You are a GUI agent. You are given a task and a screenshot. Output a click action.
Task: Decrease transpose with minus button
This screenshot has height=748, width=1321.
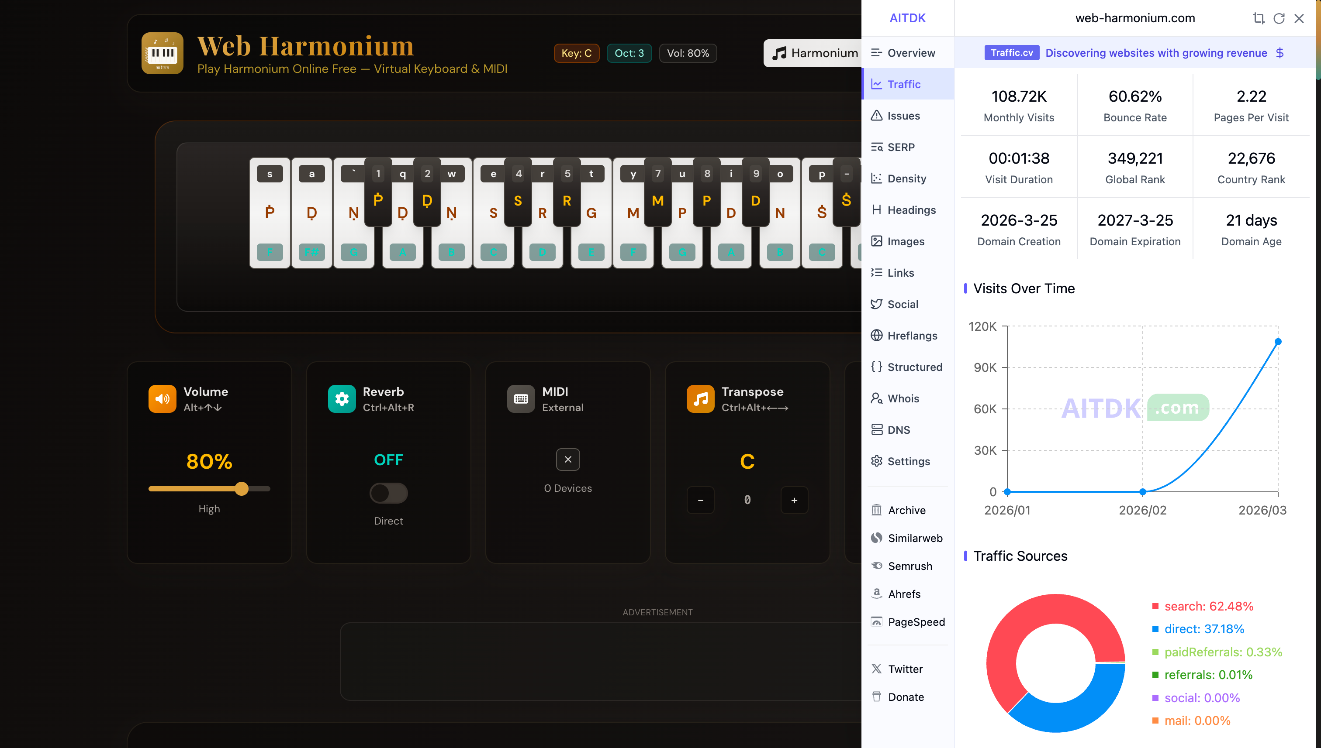click(700, 500)
